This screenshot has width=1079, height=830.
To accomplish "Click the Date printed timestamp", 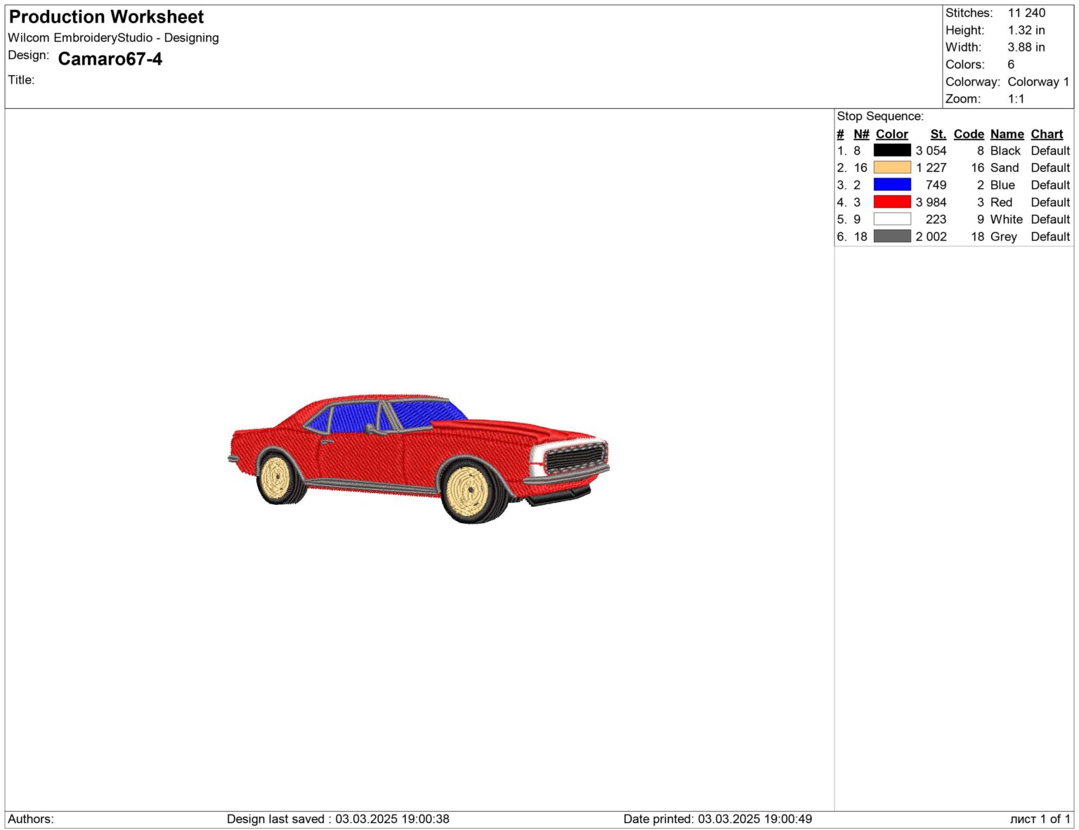I will [x=717, y=819].
